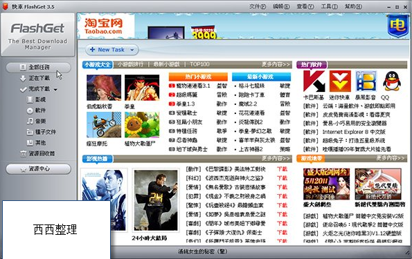Open the 迷你快車 Mini FlashGet icon
The height and width of the screenshot is (259, 412).
coord(340,81)
